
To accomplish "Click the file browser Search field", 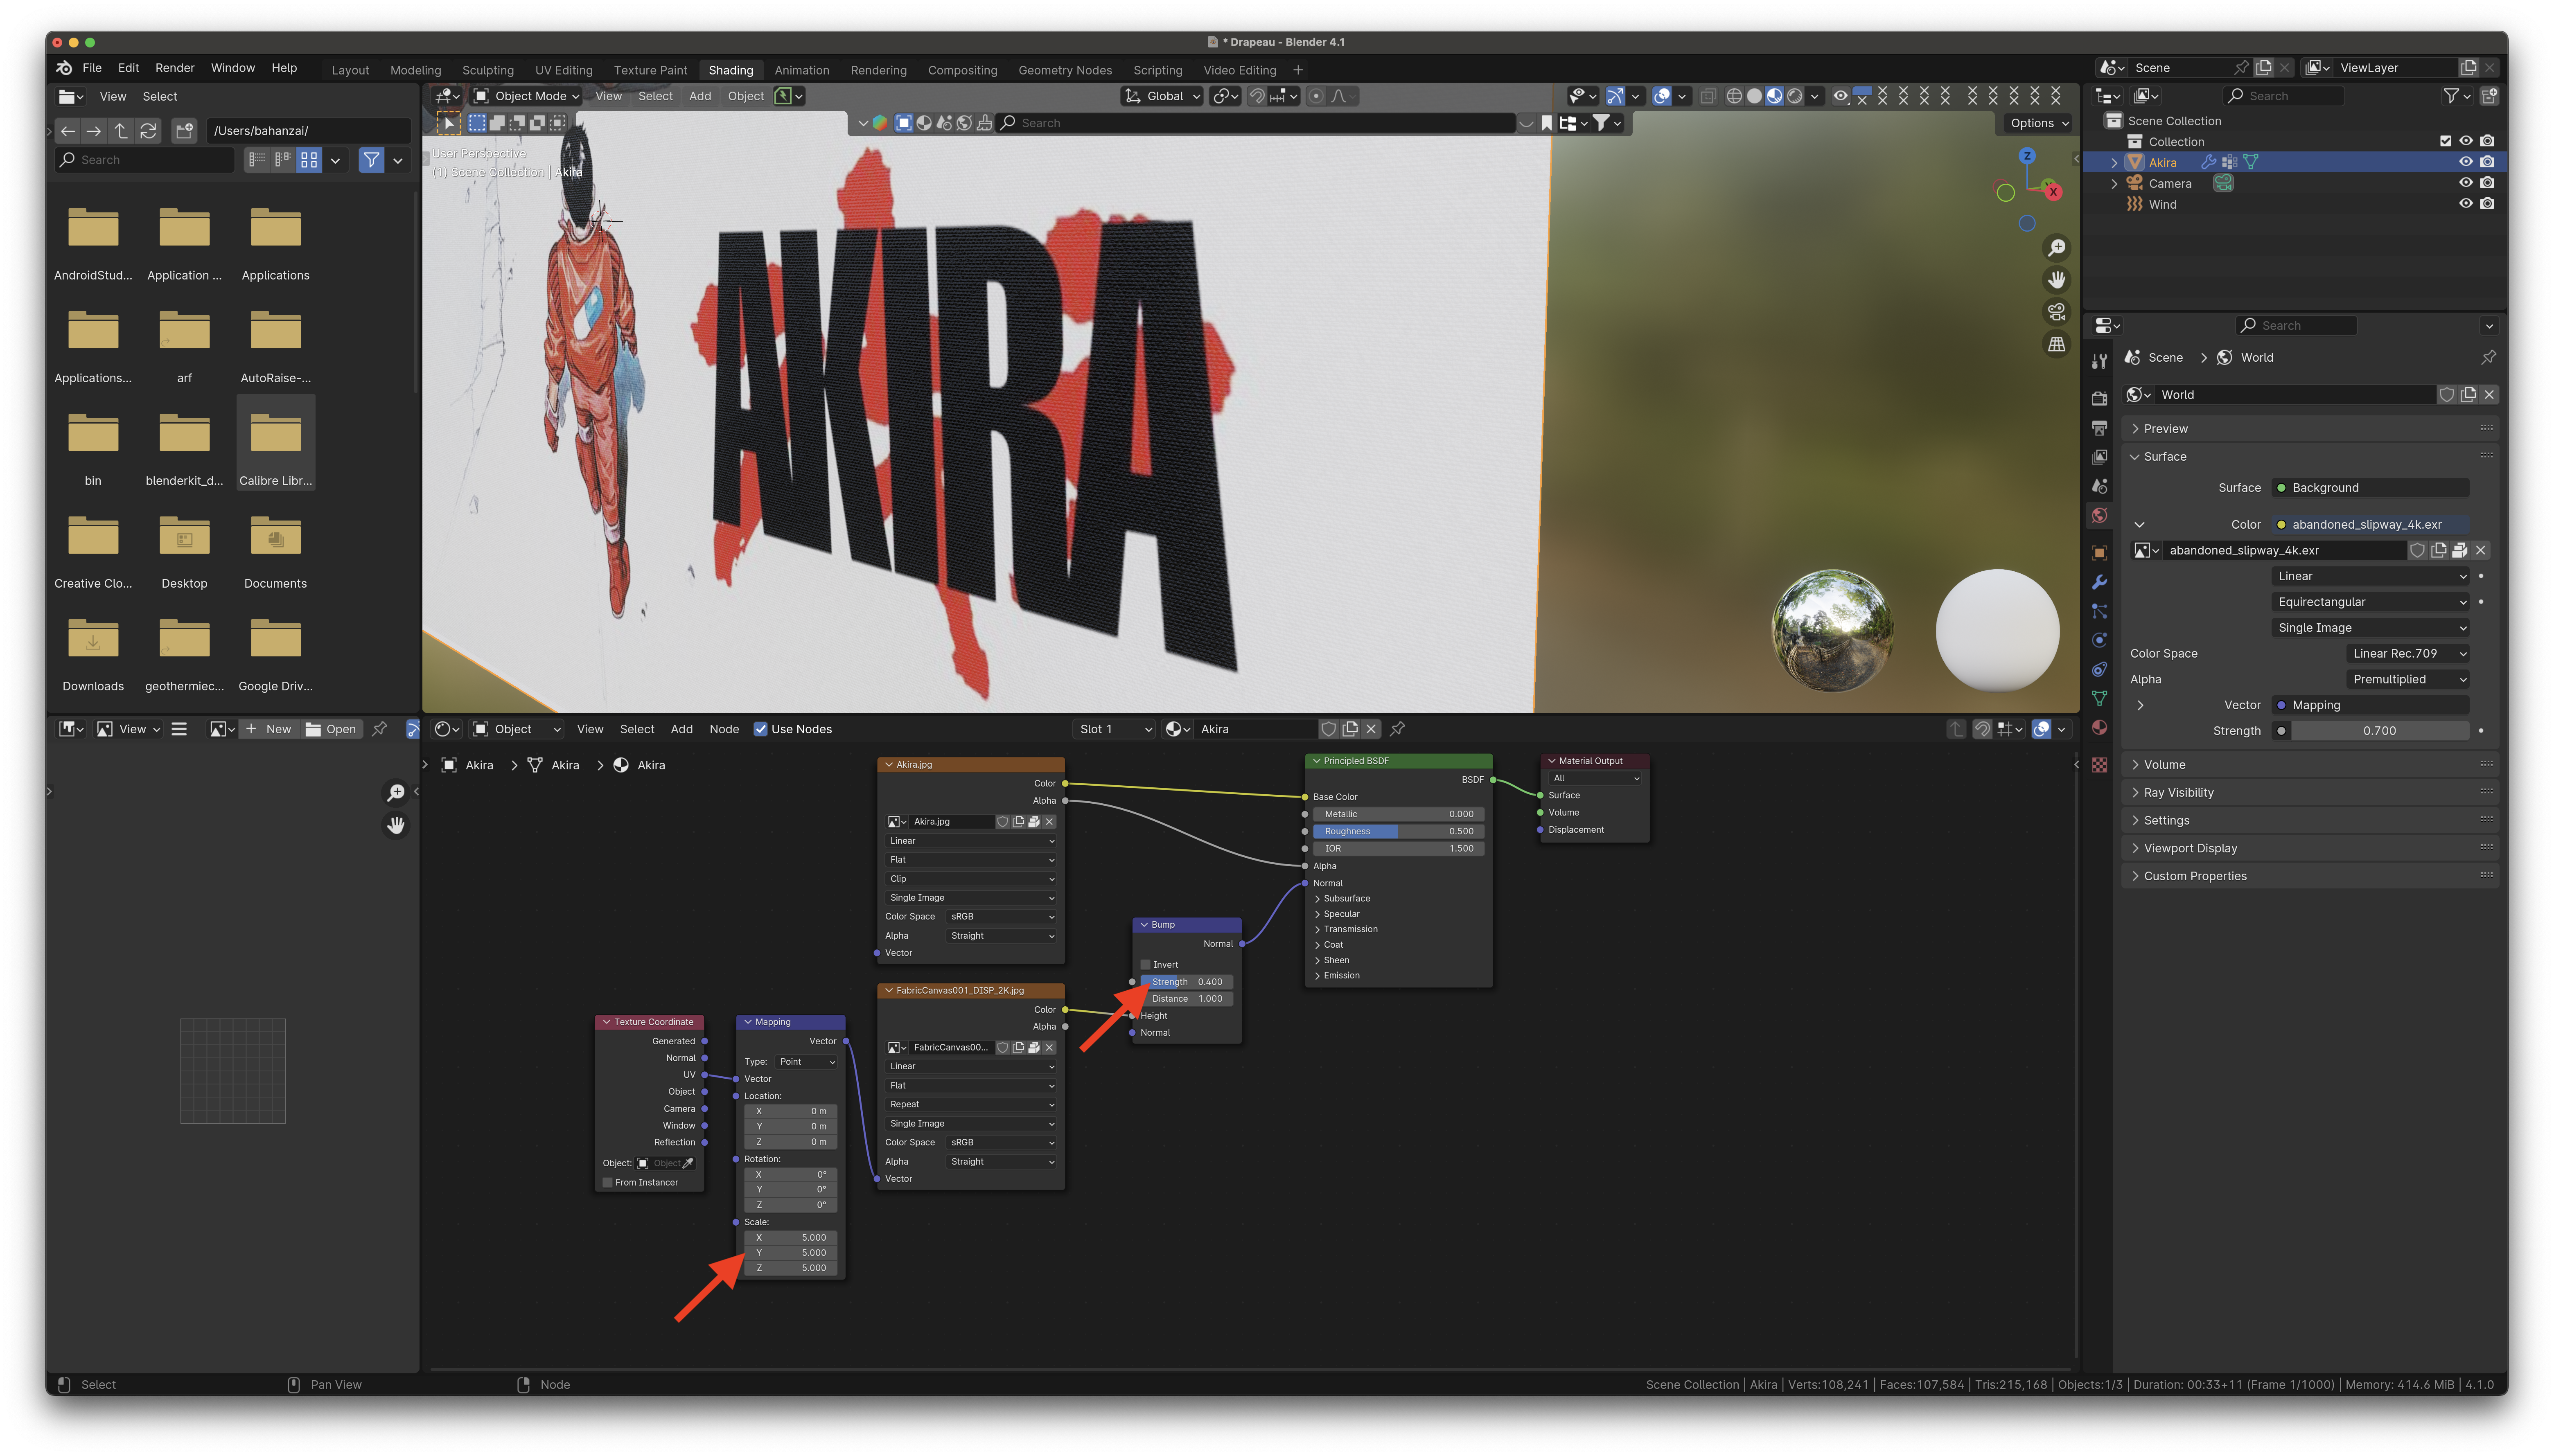I will (145, 160).
